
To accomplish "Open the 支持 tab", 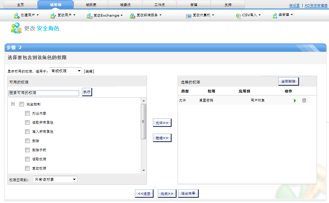I will point(228,5).
